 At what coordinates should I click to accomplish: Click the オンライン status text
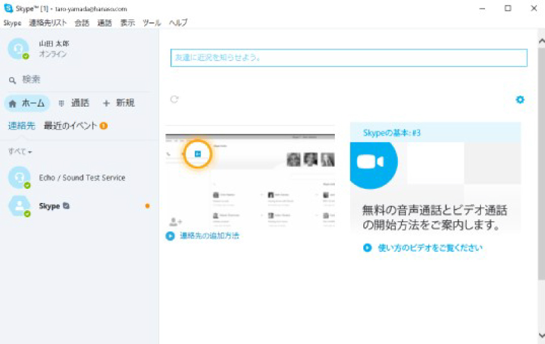[x=53, y=54]
